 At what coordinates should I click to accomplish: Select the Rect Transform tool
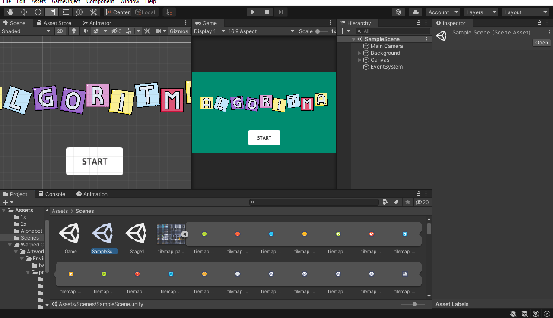pyautogui.click(x=66, y=12)
